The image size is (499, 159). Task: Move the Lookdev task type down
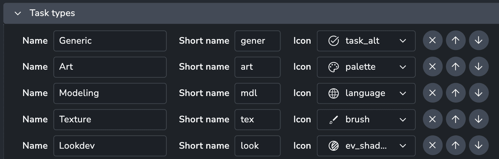[x=479, y=146]
